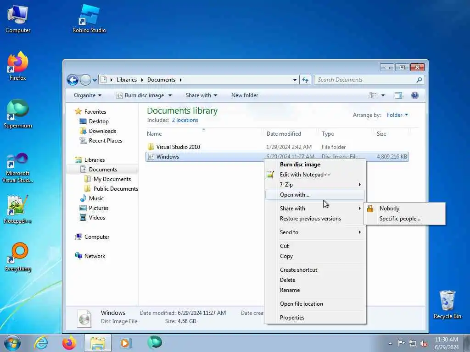
Task: Click the network tray icon
Action: [x=413, y=343]
